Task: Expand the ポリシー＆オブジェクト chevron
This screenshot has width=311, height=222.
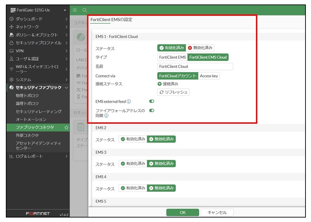Action: pyautogui.click(x=66, y=35)
